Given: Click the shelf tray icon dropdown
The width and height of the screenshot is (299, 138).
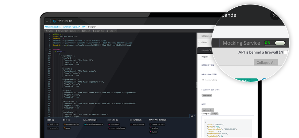Looking at the screenshot, I should coord(193,116).
